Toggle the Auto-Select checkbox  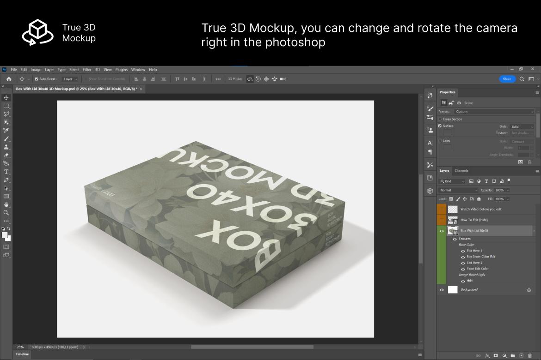click(x=37, y=79)
